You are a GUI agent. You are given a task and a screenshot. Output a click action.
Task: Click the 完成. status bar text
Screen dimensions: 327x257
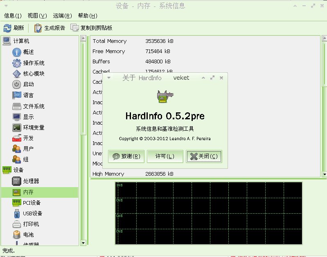point(8,251)
